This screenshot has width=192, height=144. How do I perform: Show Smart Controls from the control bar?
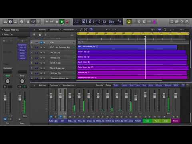coord(28,22)
